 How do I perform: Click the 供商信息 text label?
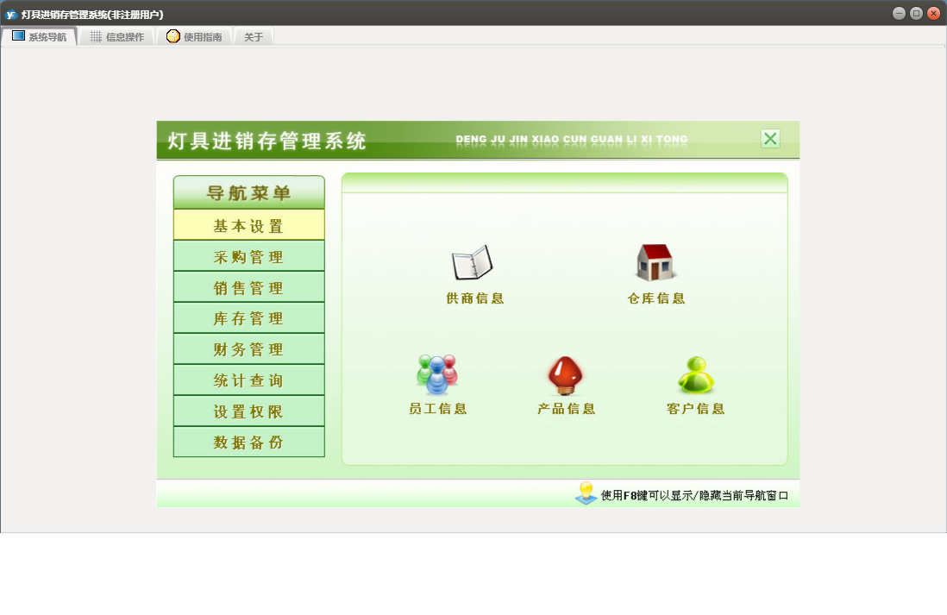click(475, 298)
